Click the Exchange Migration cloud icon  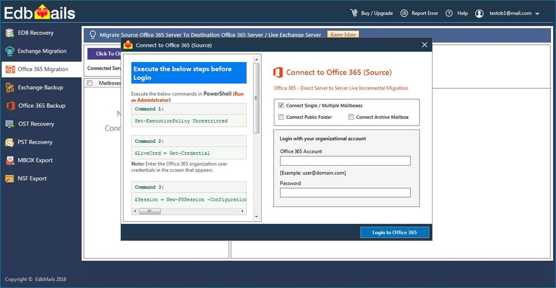pyautogui.click(x=10, y=51)
